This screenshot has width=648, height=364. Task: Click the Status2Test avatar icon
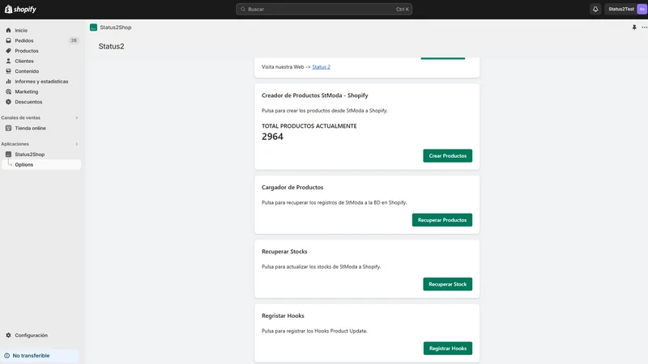click(642, 9)
